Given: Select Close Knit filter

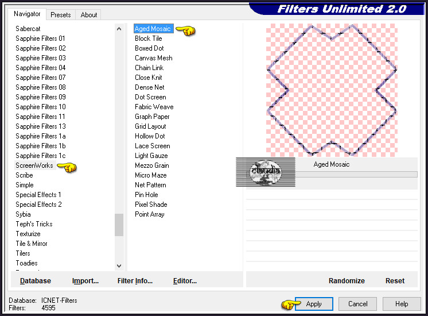Looking at the screenshot, I should (x=148, y=78).
